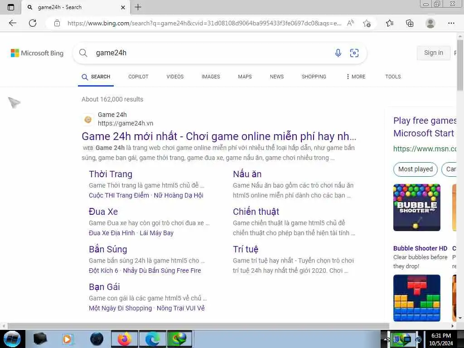The width and height of the screenshot is (464, 348).
Task: Click the Game 24h site favicon
Action: pos(88,119)
